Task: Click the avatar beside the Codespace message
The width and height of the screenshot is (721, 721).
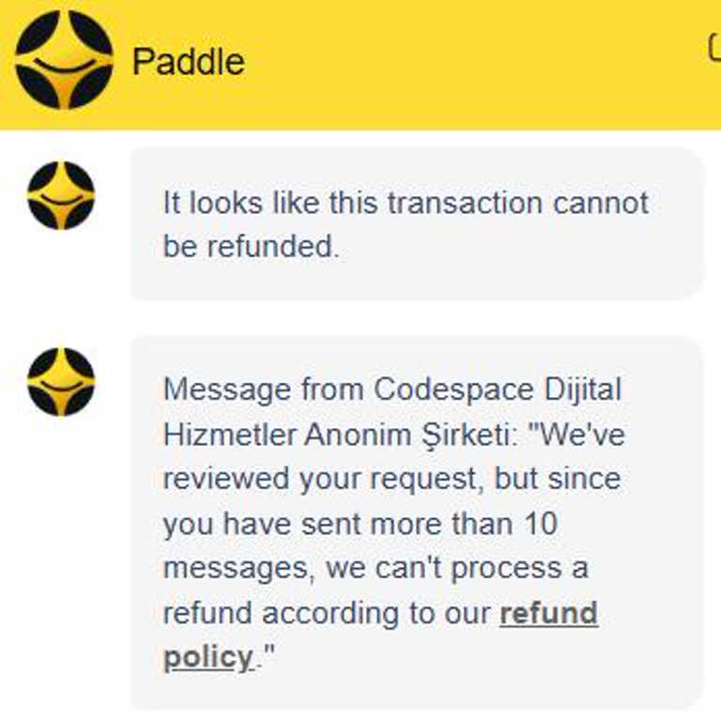Action: [61, 382]
